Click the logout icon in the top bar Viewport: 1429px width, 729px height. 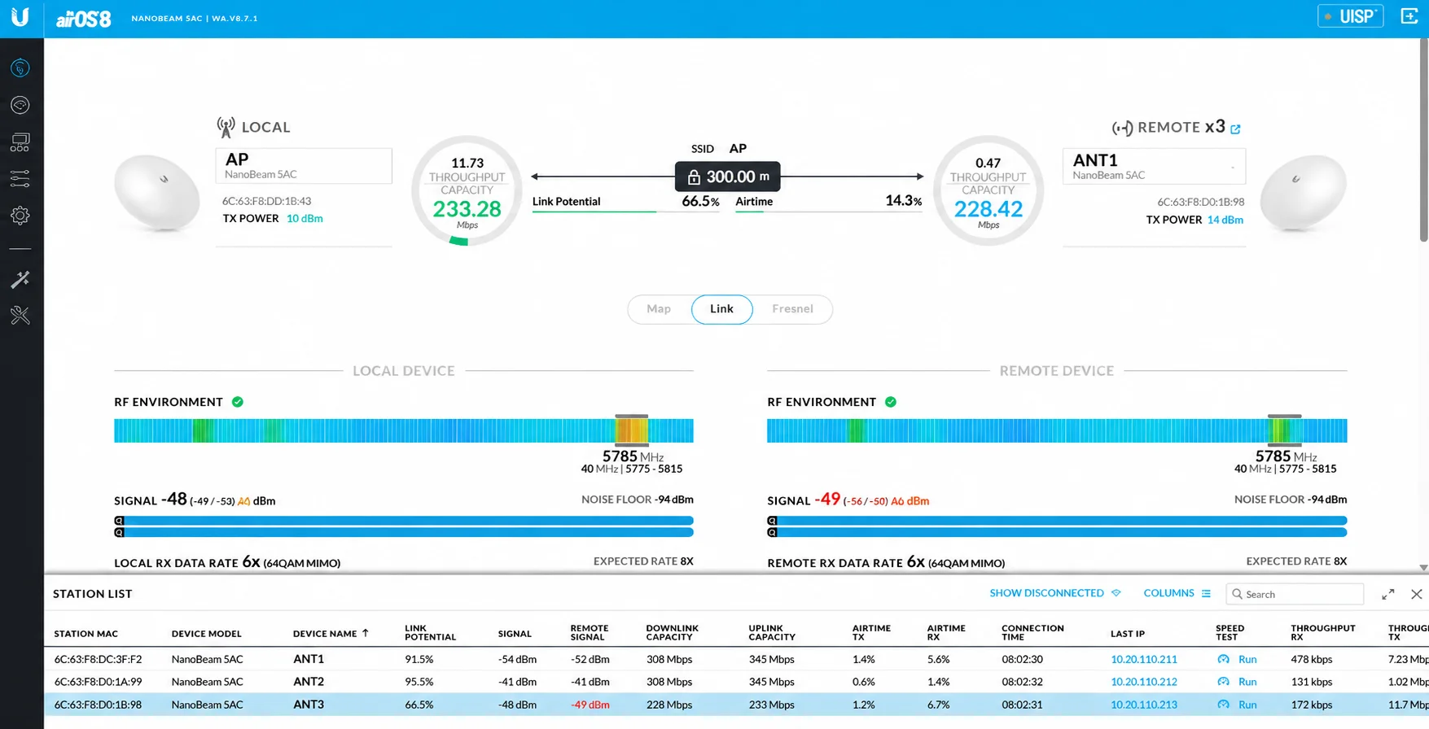pyautogui.click(x=1409, y=16)
